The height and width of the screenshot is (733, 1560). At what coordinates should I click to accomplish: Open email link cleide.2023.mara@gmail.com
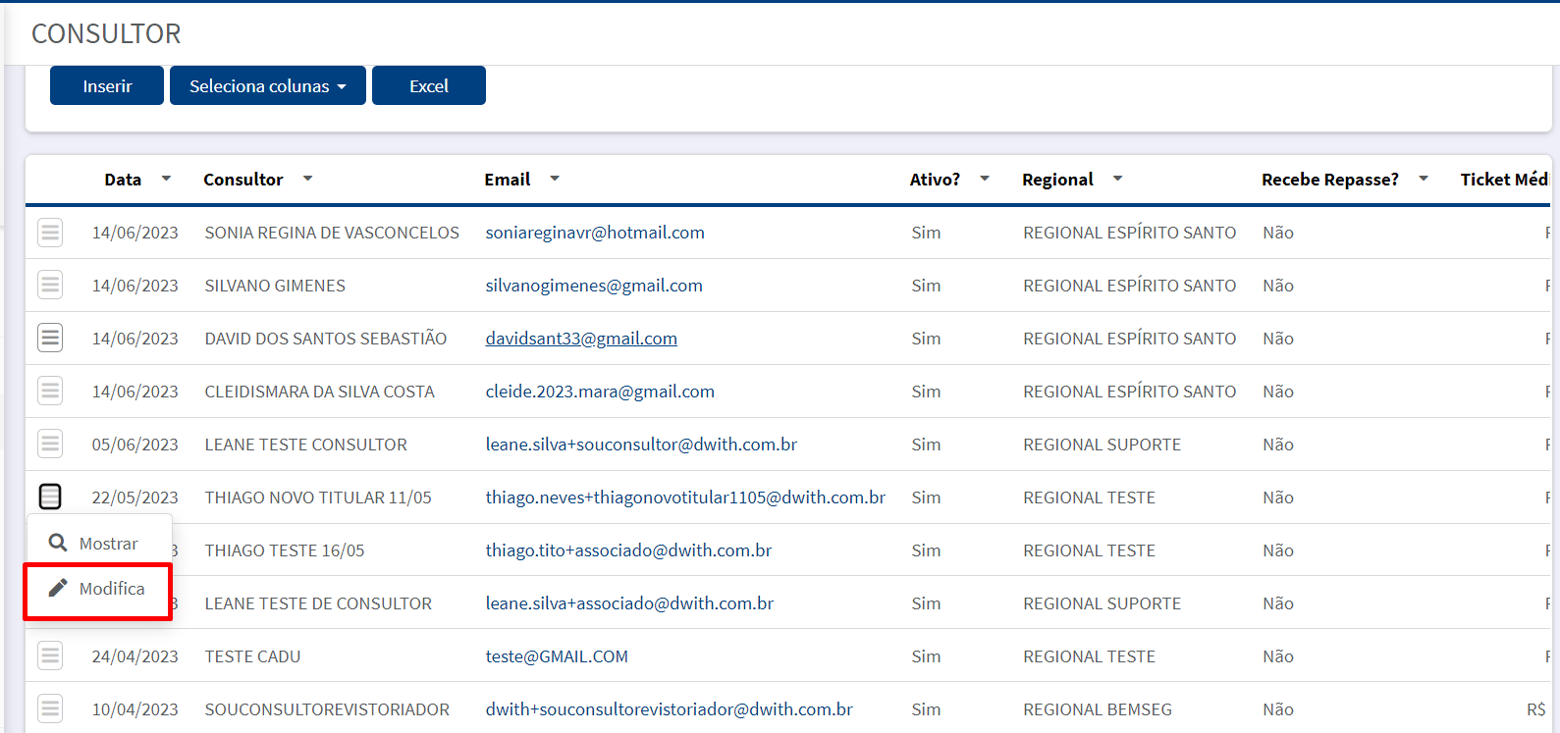pos(600,392)
